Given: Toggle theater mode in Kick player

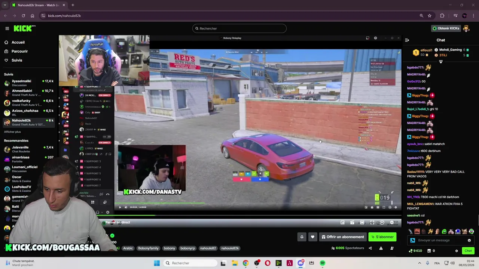Looking at the screenshot, I should [362, 222].
